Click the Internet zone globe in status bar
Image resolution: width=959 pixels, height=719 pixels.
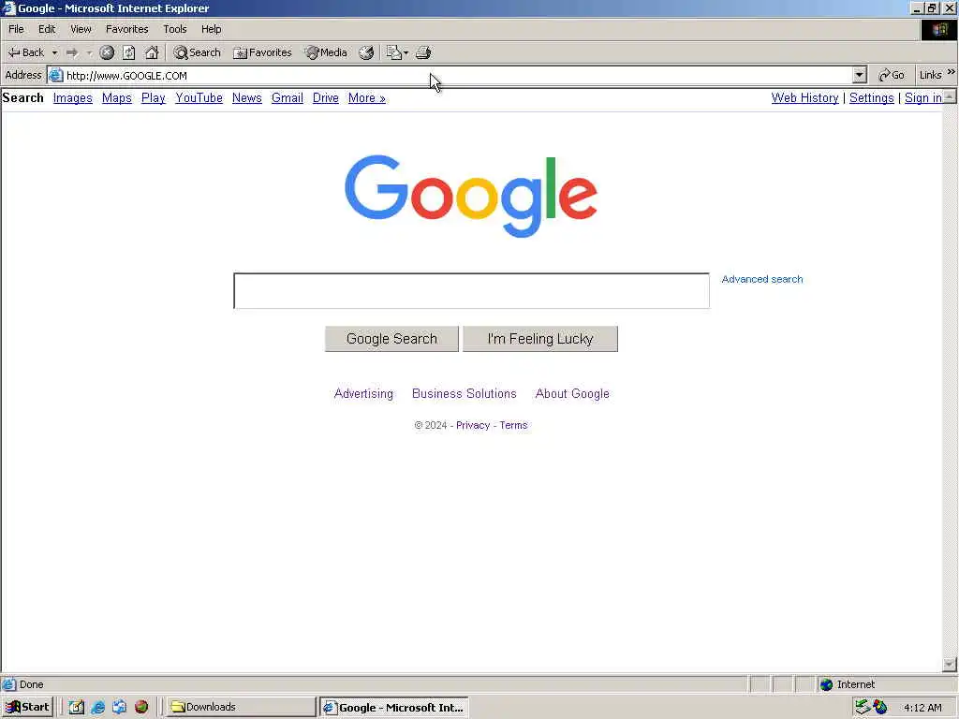coord(826,684)
